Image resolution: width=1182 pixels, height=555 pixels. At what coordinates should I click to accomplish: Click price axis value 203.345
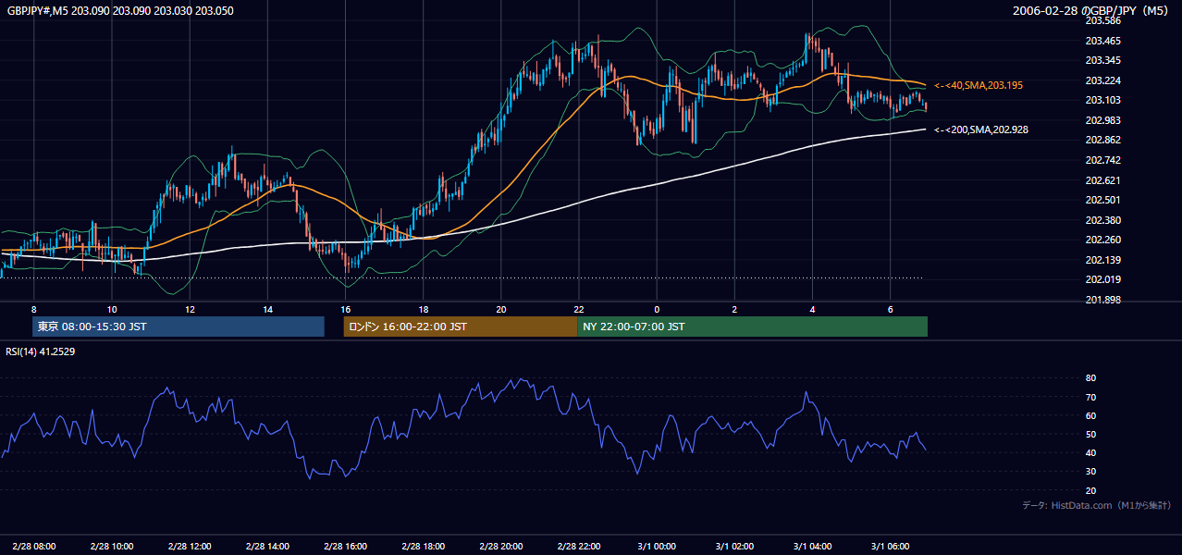tap(1102, 60)
